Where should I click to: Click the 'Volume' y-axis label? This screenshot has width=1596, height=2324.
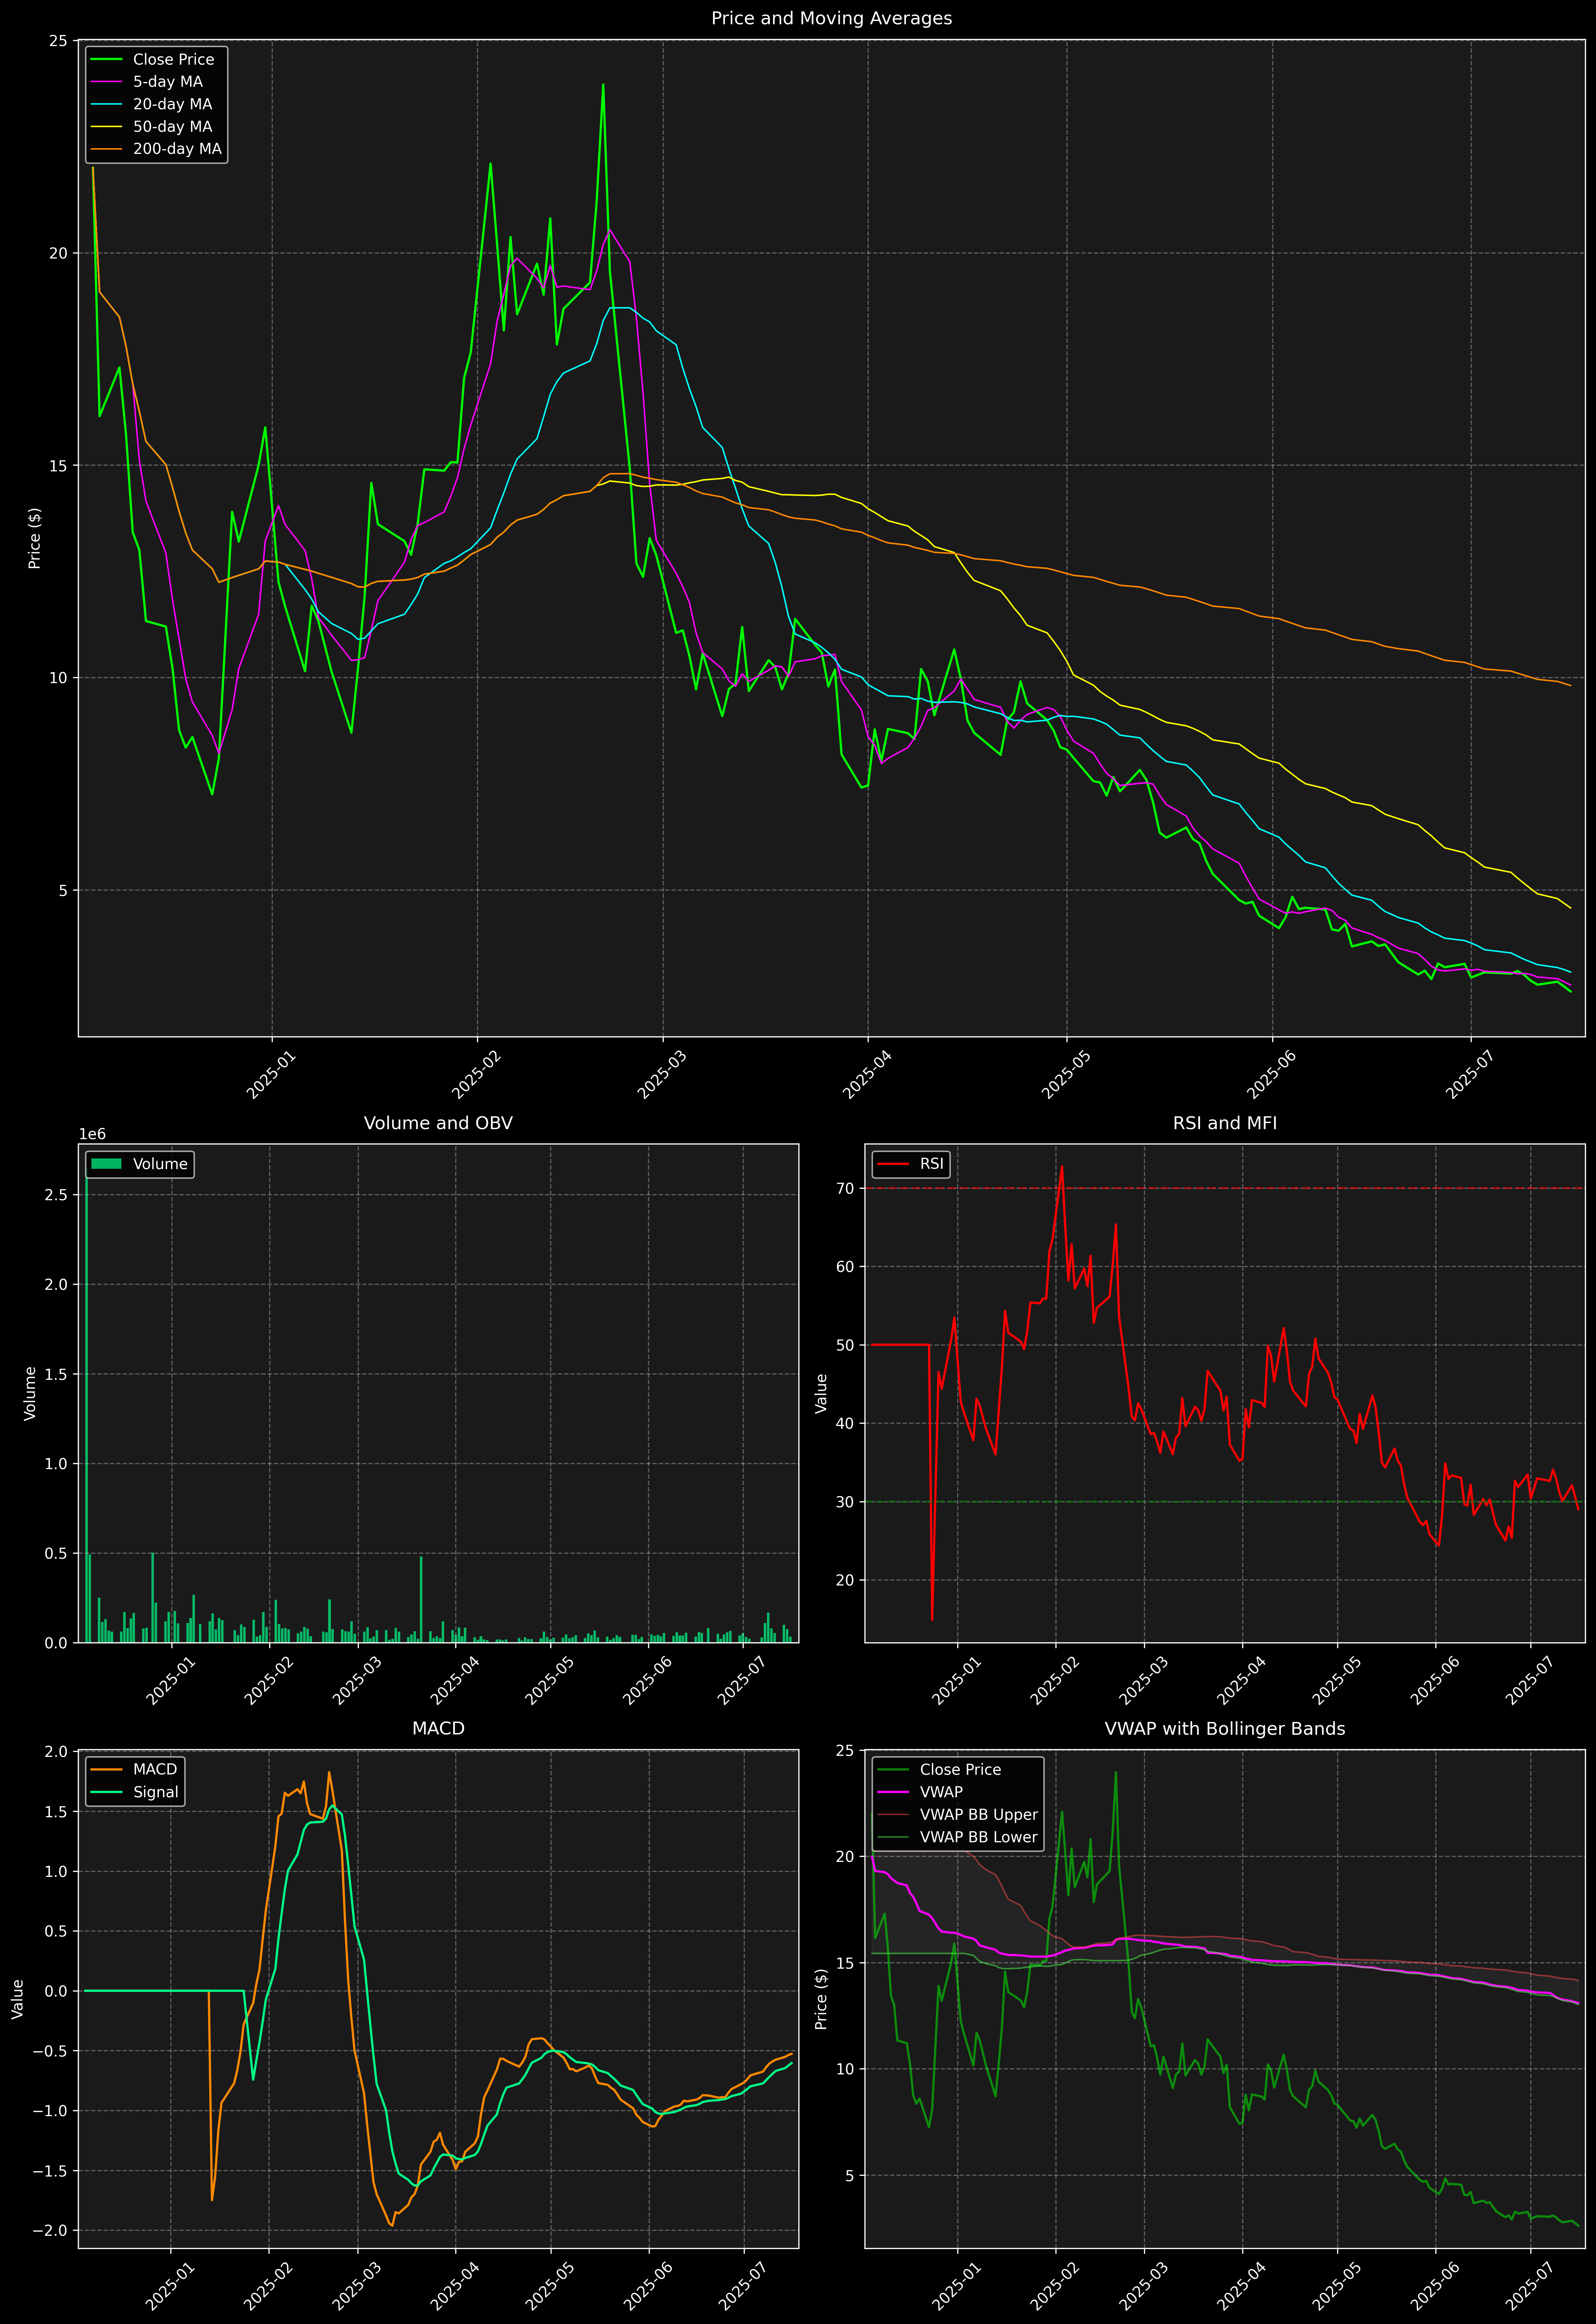point(30,1393)
